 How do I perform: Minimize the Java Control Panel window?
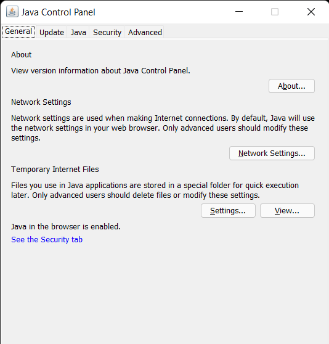click(239, 12)
